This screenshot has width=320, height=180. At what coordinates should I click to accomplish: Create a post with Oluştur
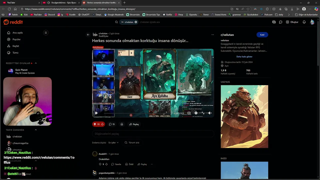click(292, 22)
